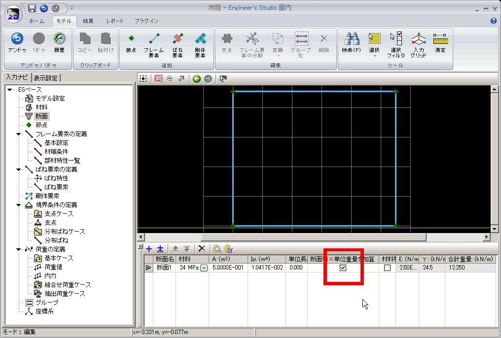Toggle the 断面積×単位重量を加算 checkbox

click(343, 268)
